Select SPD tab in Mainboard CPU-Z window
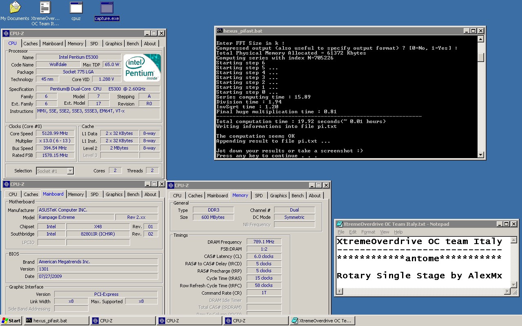The image size is (522, 326). [x=94, y=194]
